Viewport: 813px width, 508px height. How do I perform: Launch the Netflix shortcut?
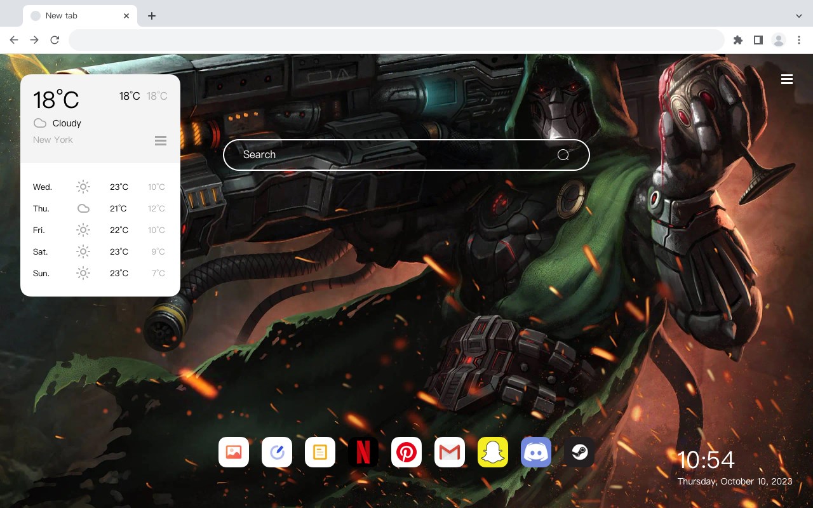363,452
